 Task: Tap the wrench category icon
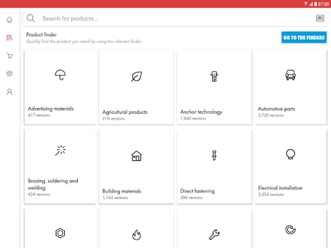pyautogui.click(x=214, y=235)
